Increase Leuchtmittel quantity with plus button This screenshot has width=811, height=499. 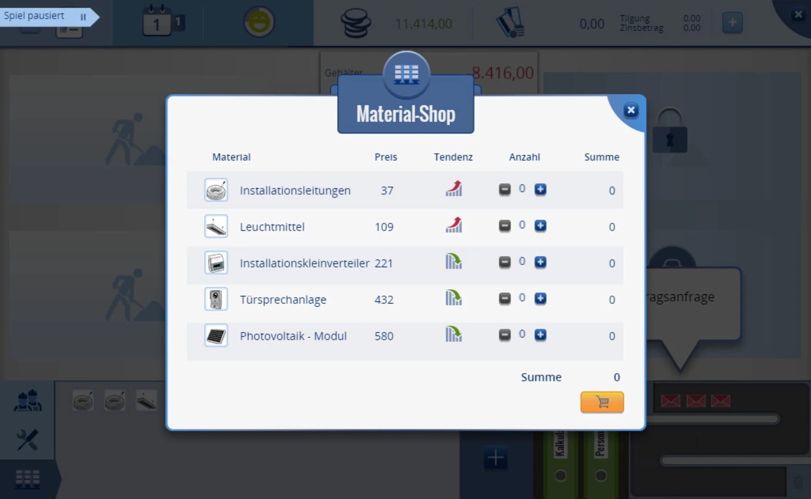(540, 226)
